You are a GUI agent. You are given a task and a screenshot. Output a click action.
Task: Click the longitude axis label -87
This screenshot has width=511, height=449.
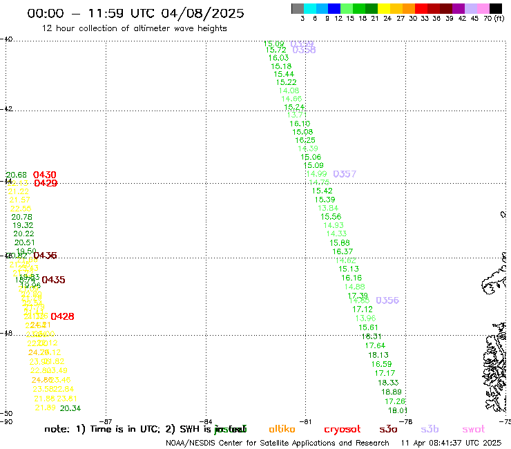[x=106, y=421]
